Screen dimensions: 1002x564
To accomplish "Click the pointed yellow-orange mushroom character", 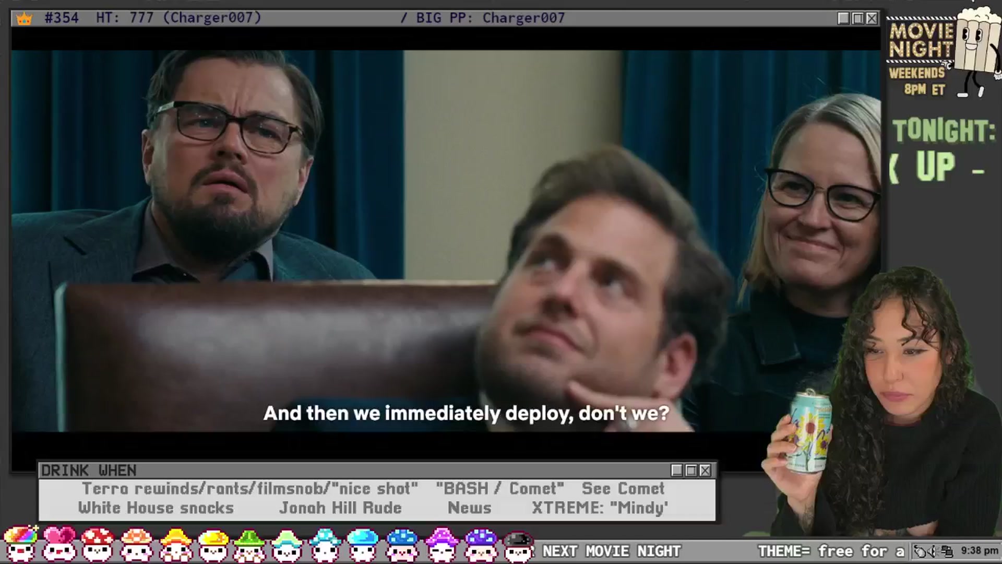I will (175, 544).
